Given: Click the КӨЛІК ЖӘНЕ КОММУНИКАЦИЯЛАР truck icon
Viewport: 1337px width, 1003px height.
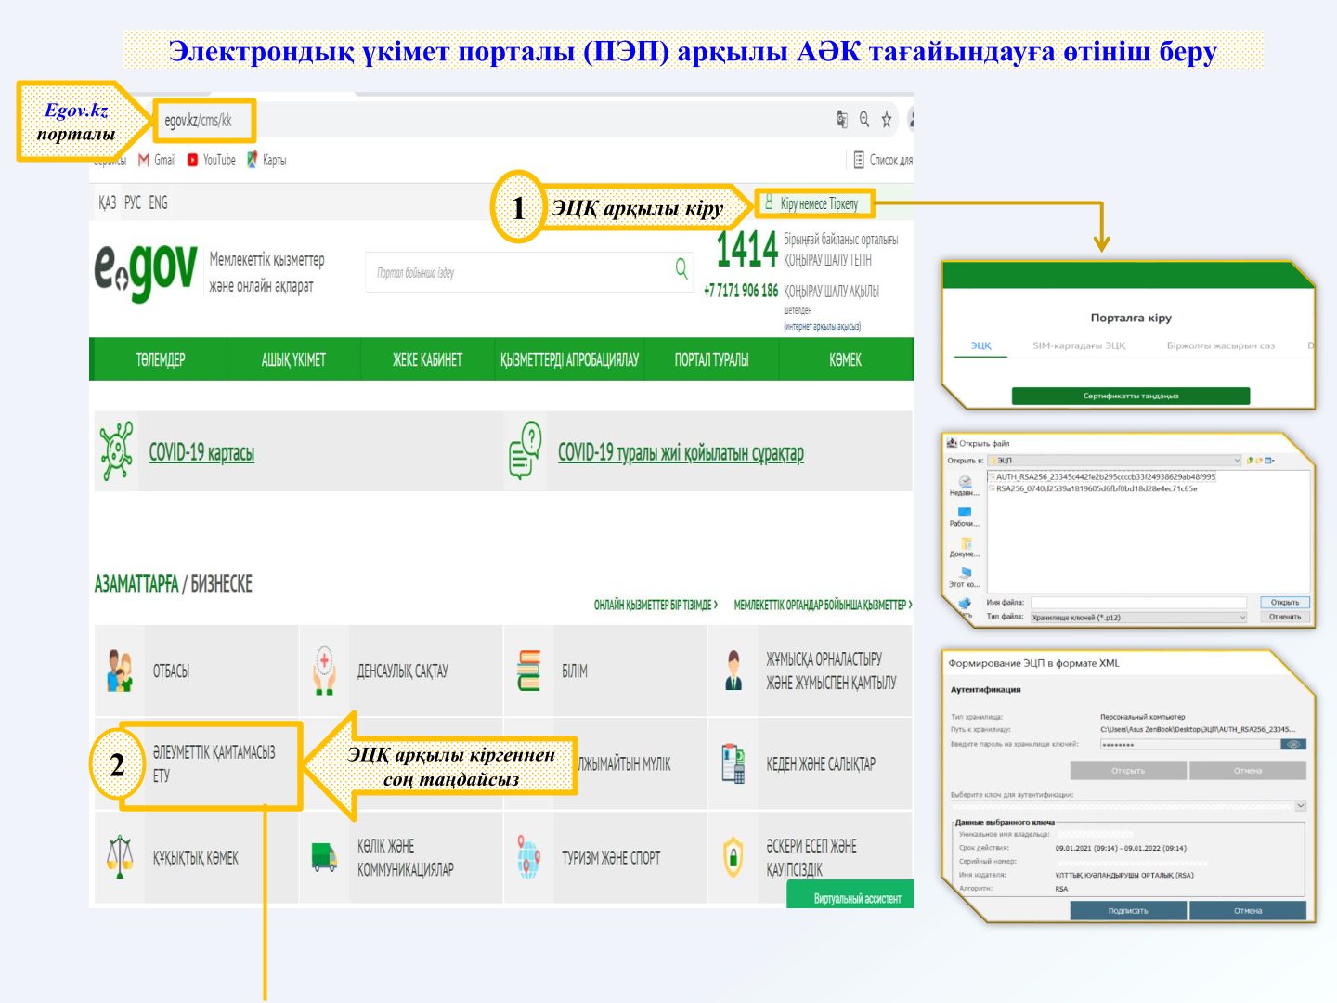Looking at the screenshot, I should [x=324, y=856].
